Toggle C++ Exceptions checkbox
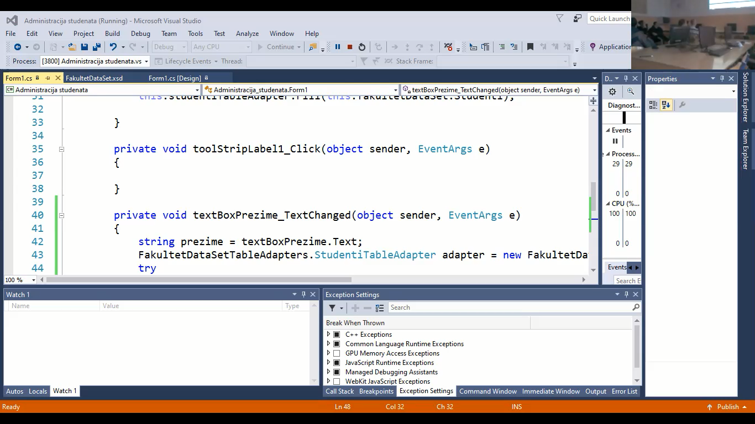 (337, 335)
